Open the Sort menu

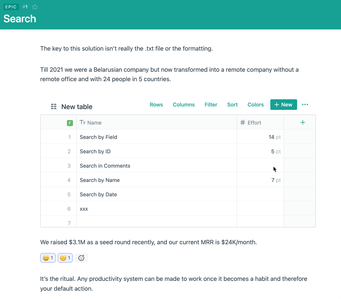[232, 105]
